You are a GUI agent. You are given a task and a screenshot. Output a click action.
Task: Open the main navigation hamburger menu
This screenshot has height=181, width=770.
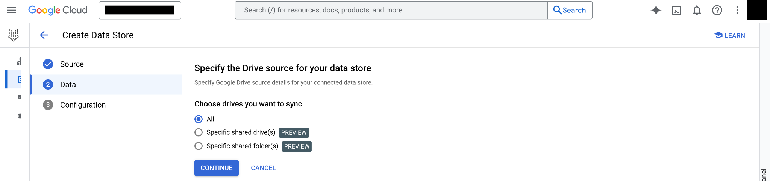[x=12, y=10]
